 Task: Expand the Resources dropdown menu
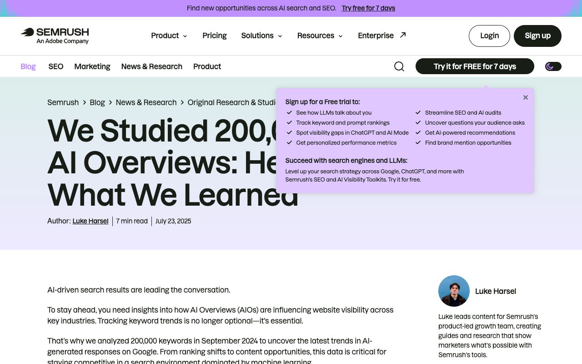pyautogui.click(x=320, y=35)
